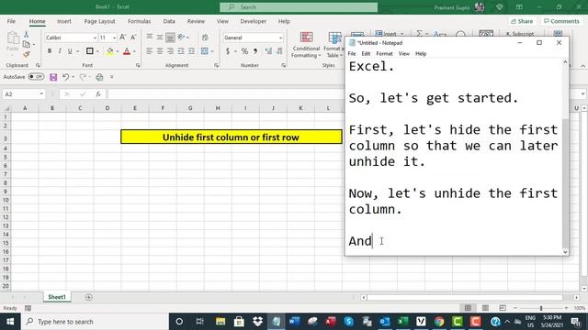The width and height of the screenshot is (588, 330).
Task: Click Wrap Text icon
Action: coord(205,38)
